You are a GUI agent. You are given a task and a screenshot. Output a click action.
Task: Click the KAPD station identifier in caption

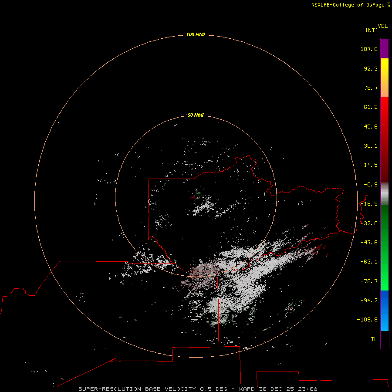click(x=247, y=389)
